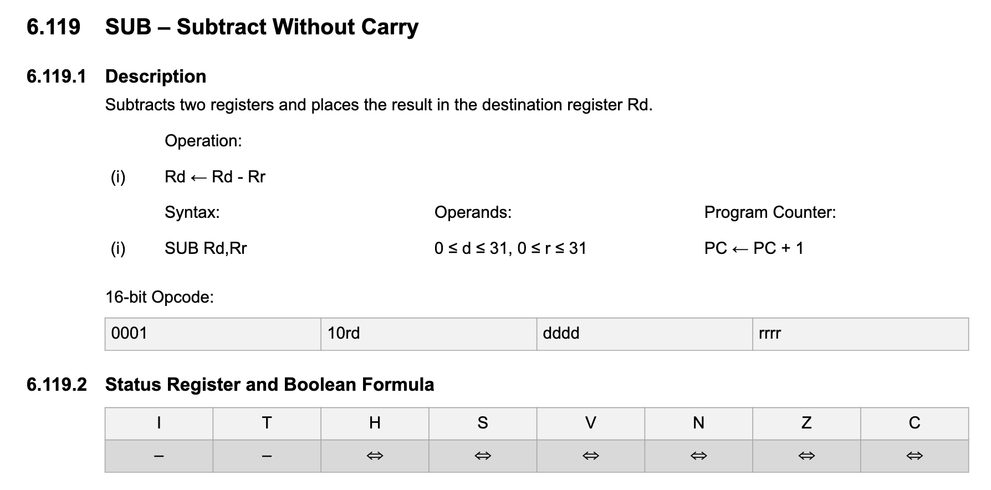Click the opcode cell 10rd
This screenshot has width=991, height=490.
[428, 334]
